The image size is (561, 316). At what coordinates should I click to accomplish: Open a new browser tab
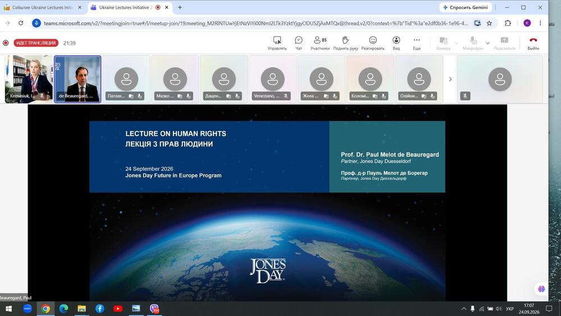tap(180, 7)
